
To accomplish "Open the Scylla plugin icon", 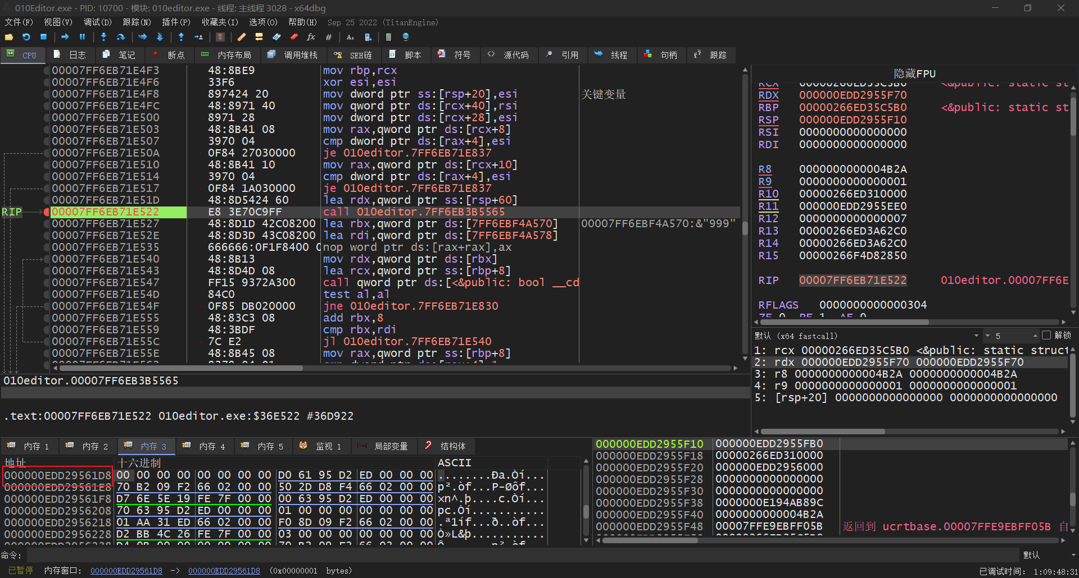I will tap(220, 37).
